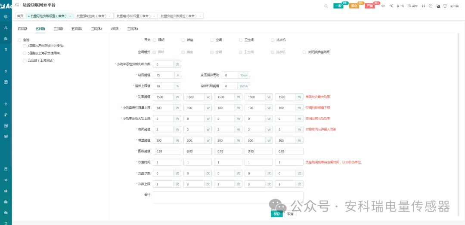Check 五回路（上海测试）
Image resolution: width=465 pixels, height=225 pixels.
pyautogui.click(x=25, y=60)
